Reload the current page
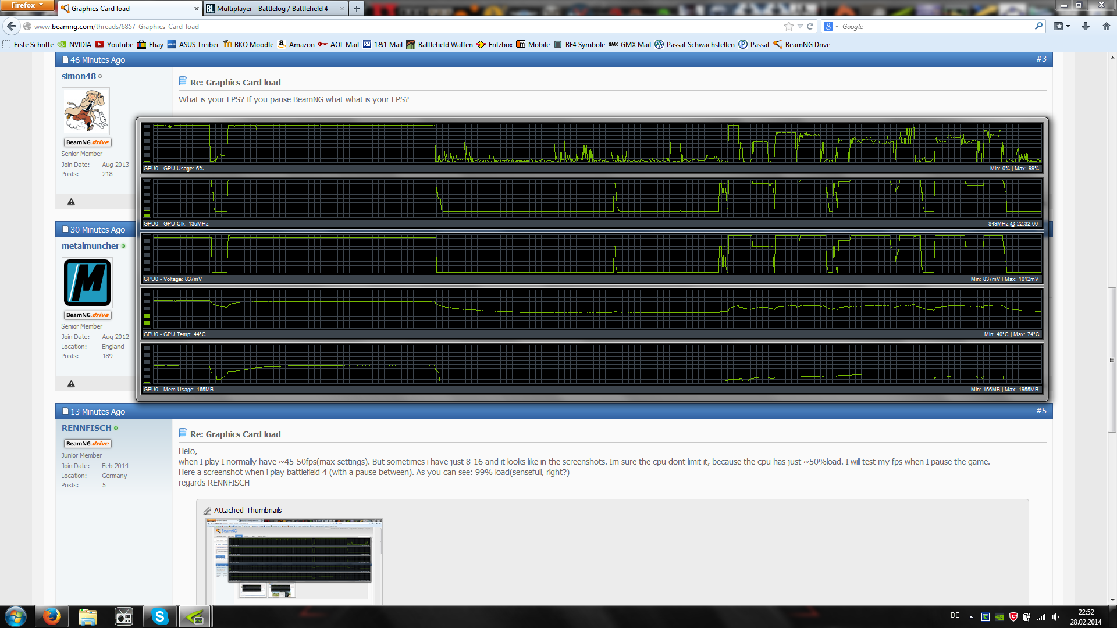The image size is (1117, 628). click(810, 26)
